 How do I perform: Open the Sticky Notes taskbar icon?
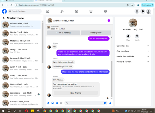[x=33, y=111]
